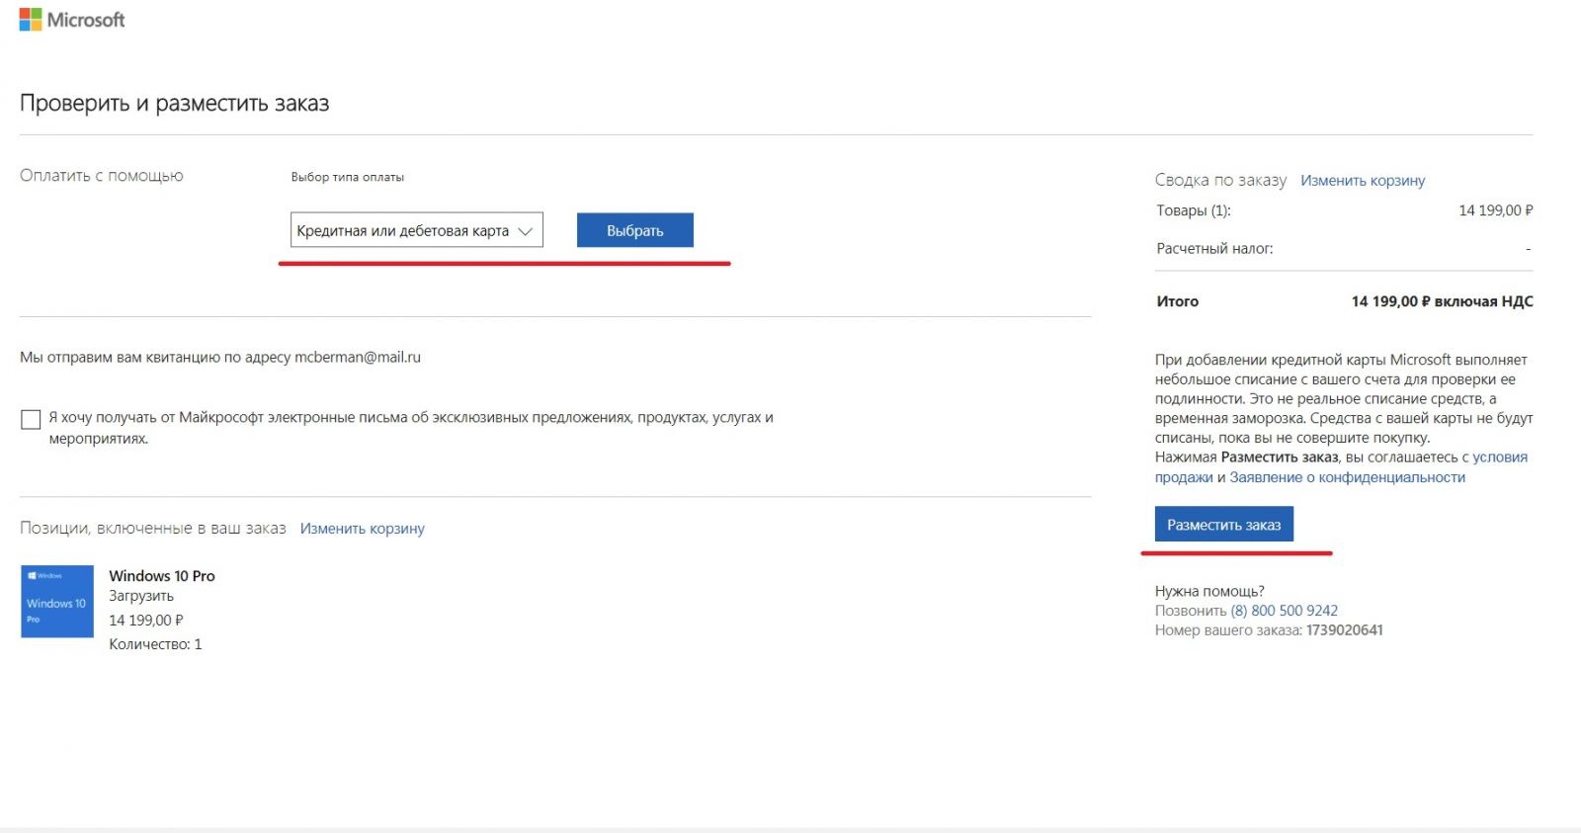Click the Выбор типа оплаты label

[348, 177]
